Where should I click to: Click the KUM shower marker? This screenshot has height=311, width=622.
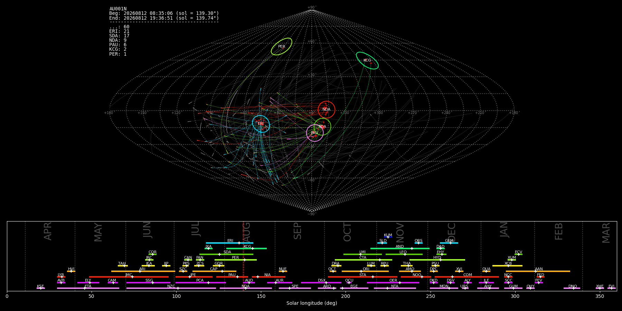[388, 237]
